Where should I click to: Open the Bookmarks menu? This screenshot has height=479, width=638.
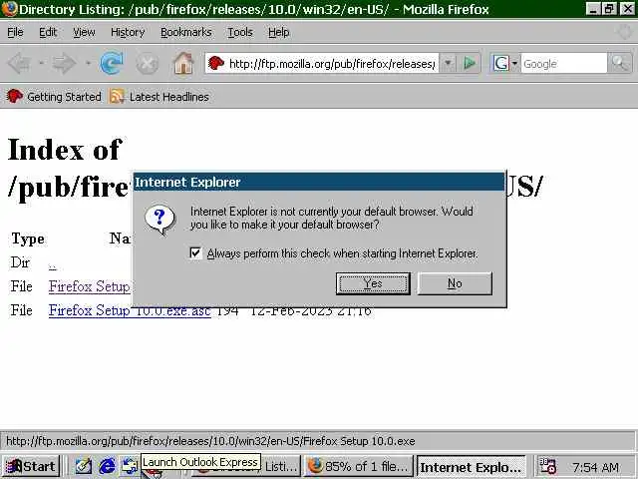point(186,32)
